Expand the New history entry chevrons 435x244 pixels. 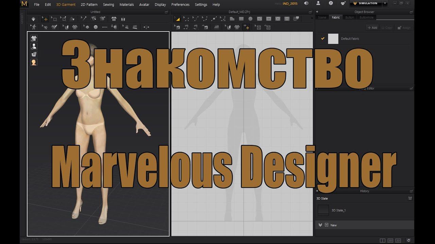coord(320,225)
